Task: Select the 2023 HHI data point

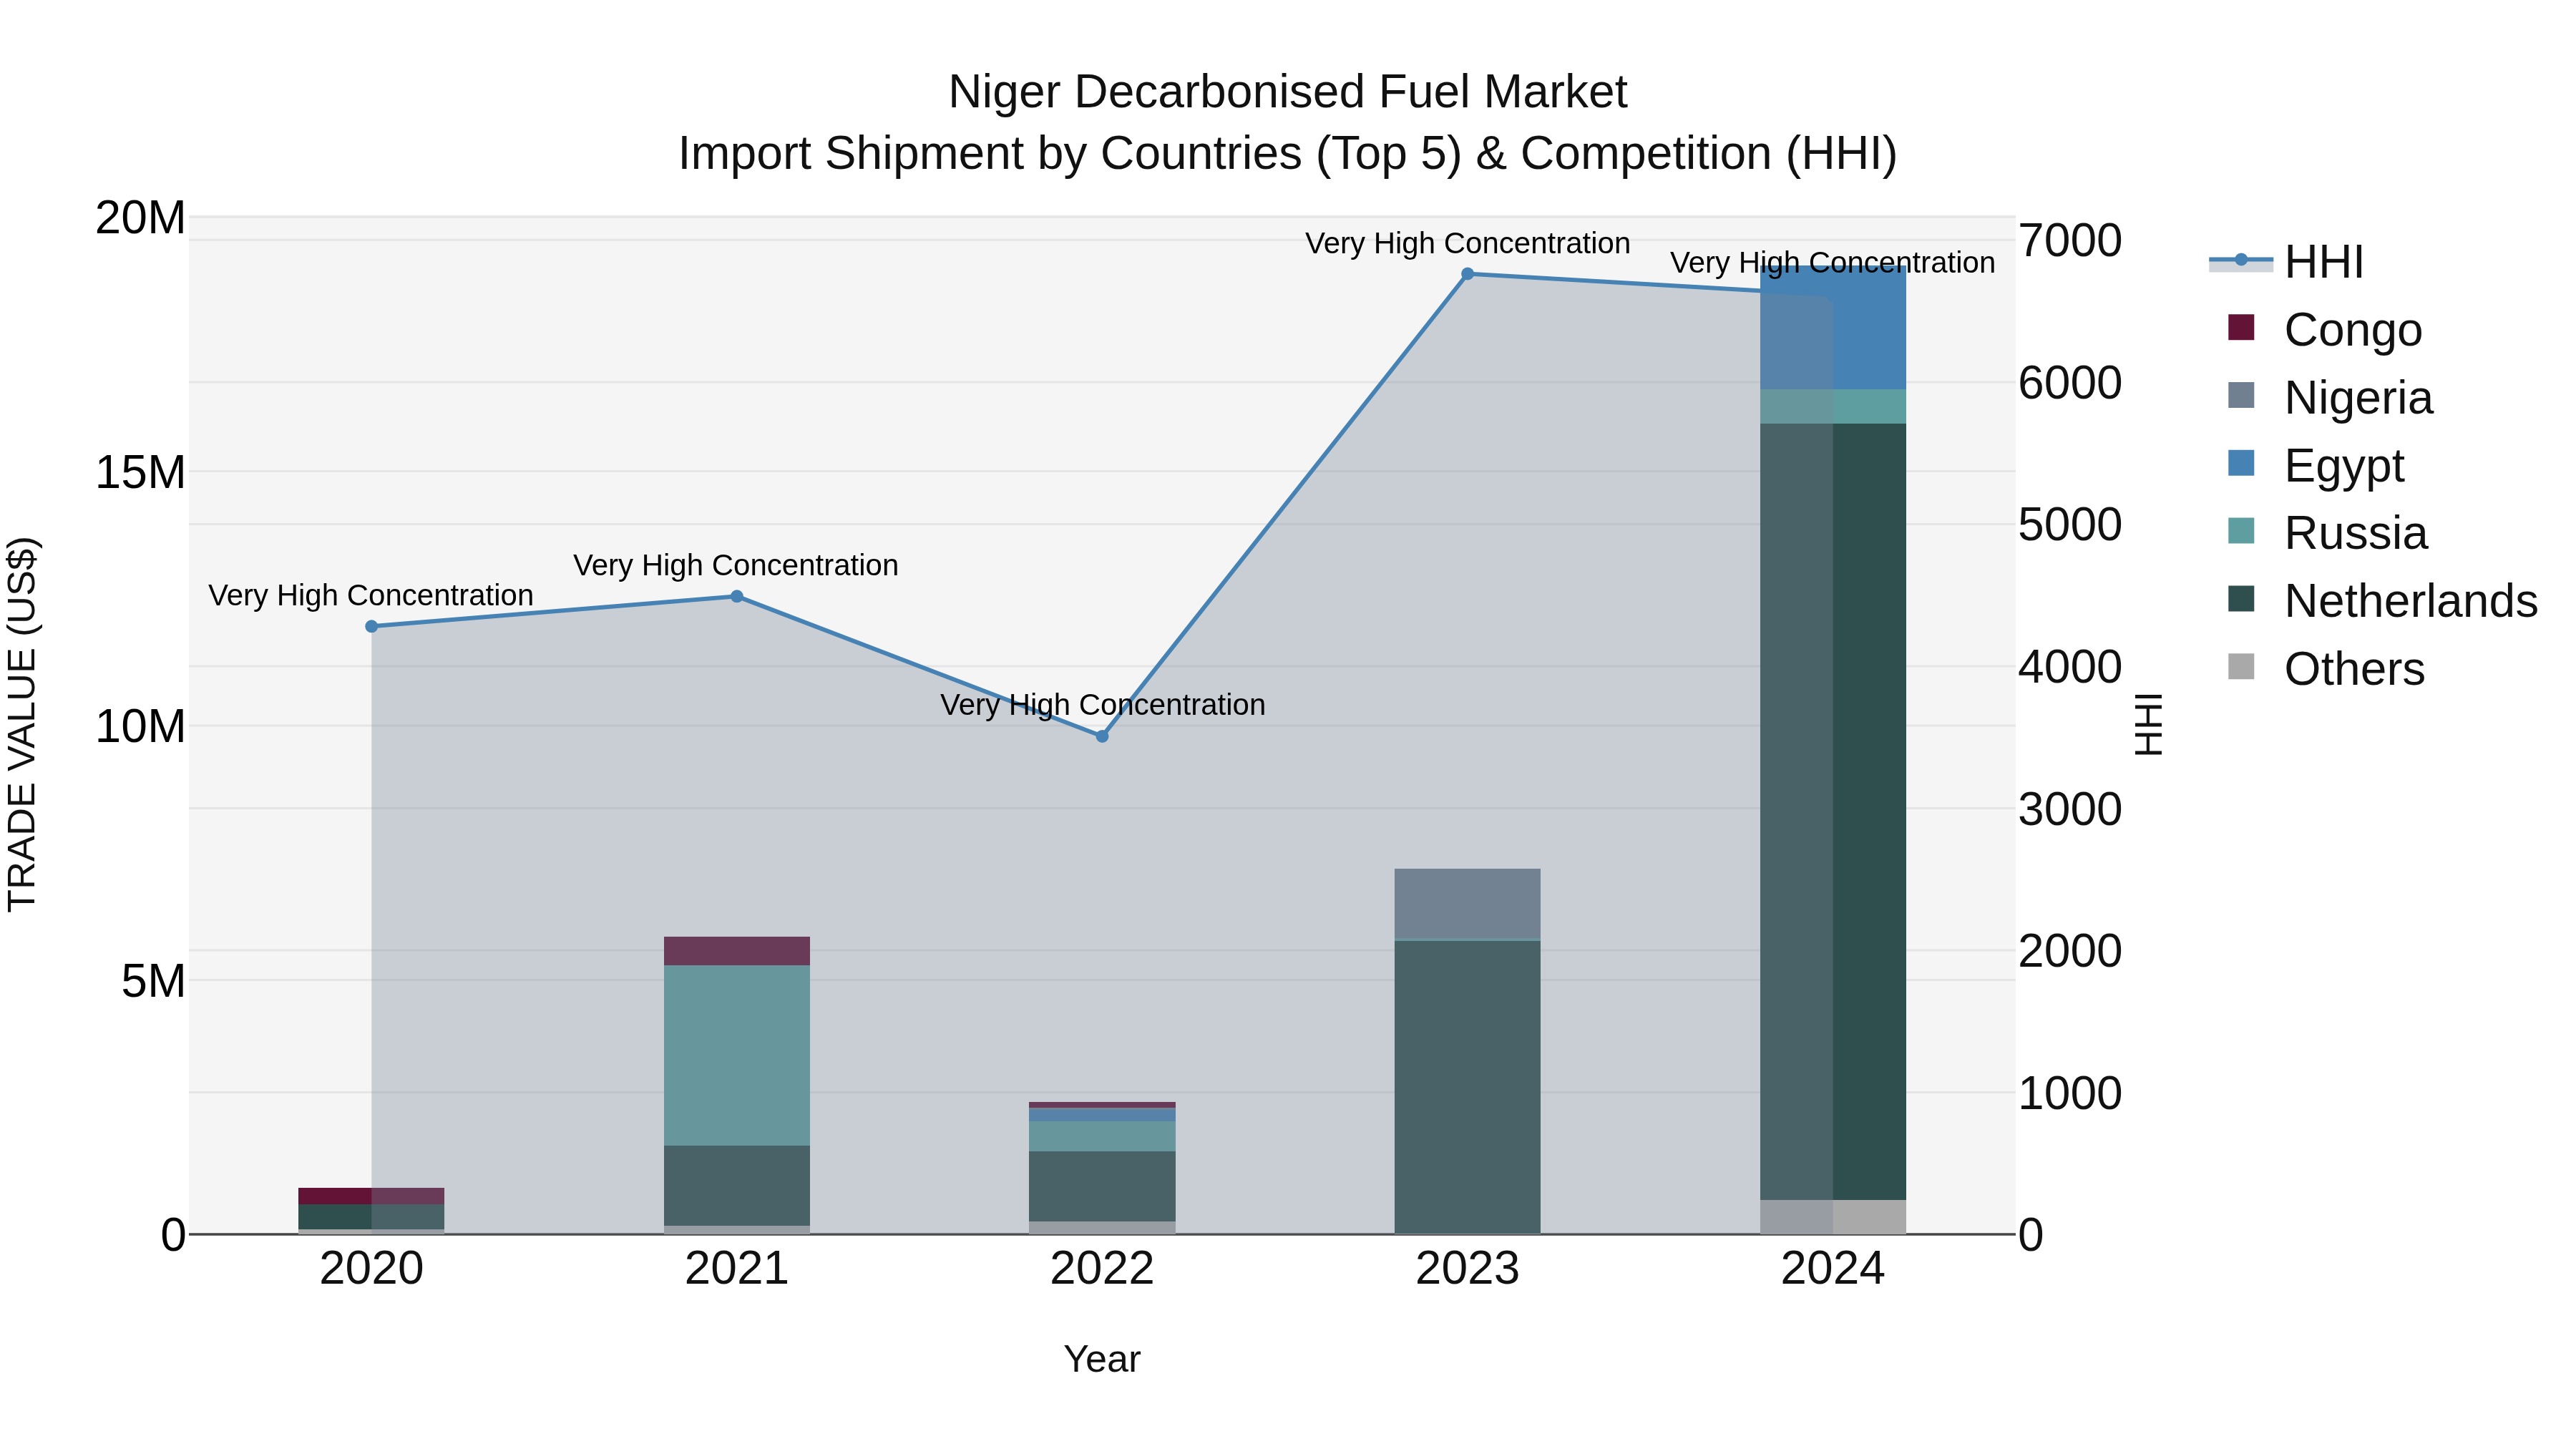Action: (1467, 274)
